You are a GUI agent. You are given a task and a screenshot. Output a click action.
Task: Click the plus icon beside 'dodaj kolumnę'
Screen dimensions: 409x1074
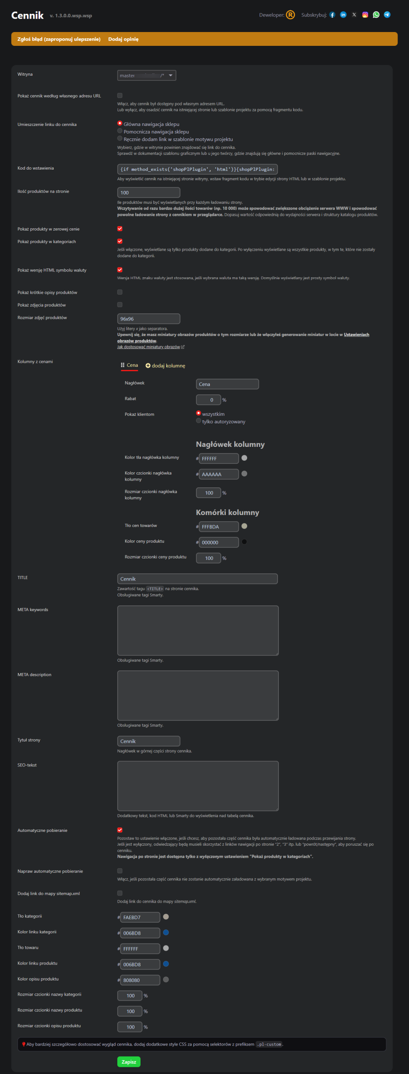point(148,366)
